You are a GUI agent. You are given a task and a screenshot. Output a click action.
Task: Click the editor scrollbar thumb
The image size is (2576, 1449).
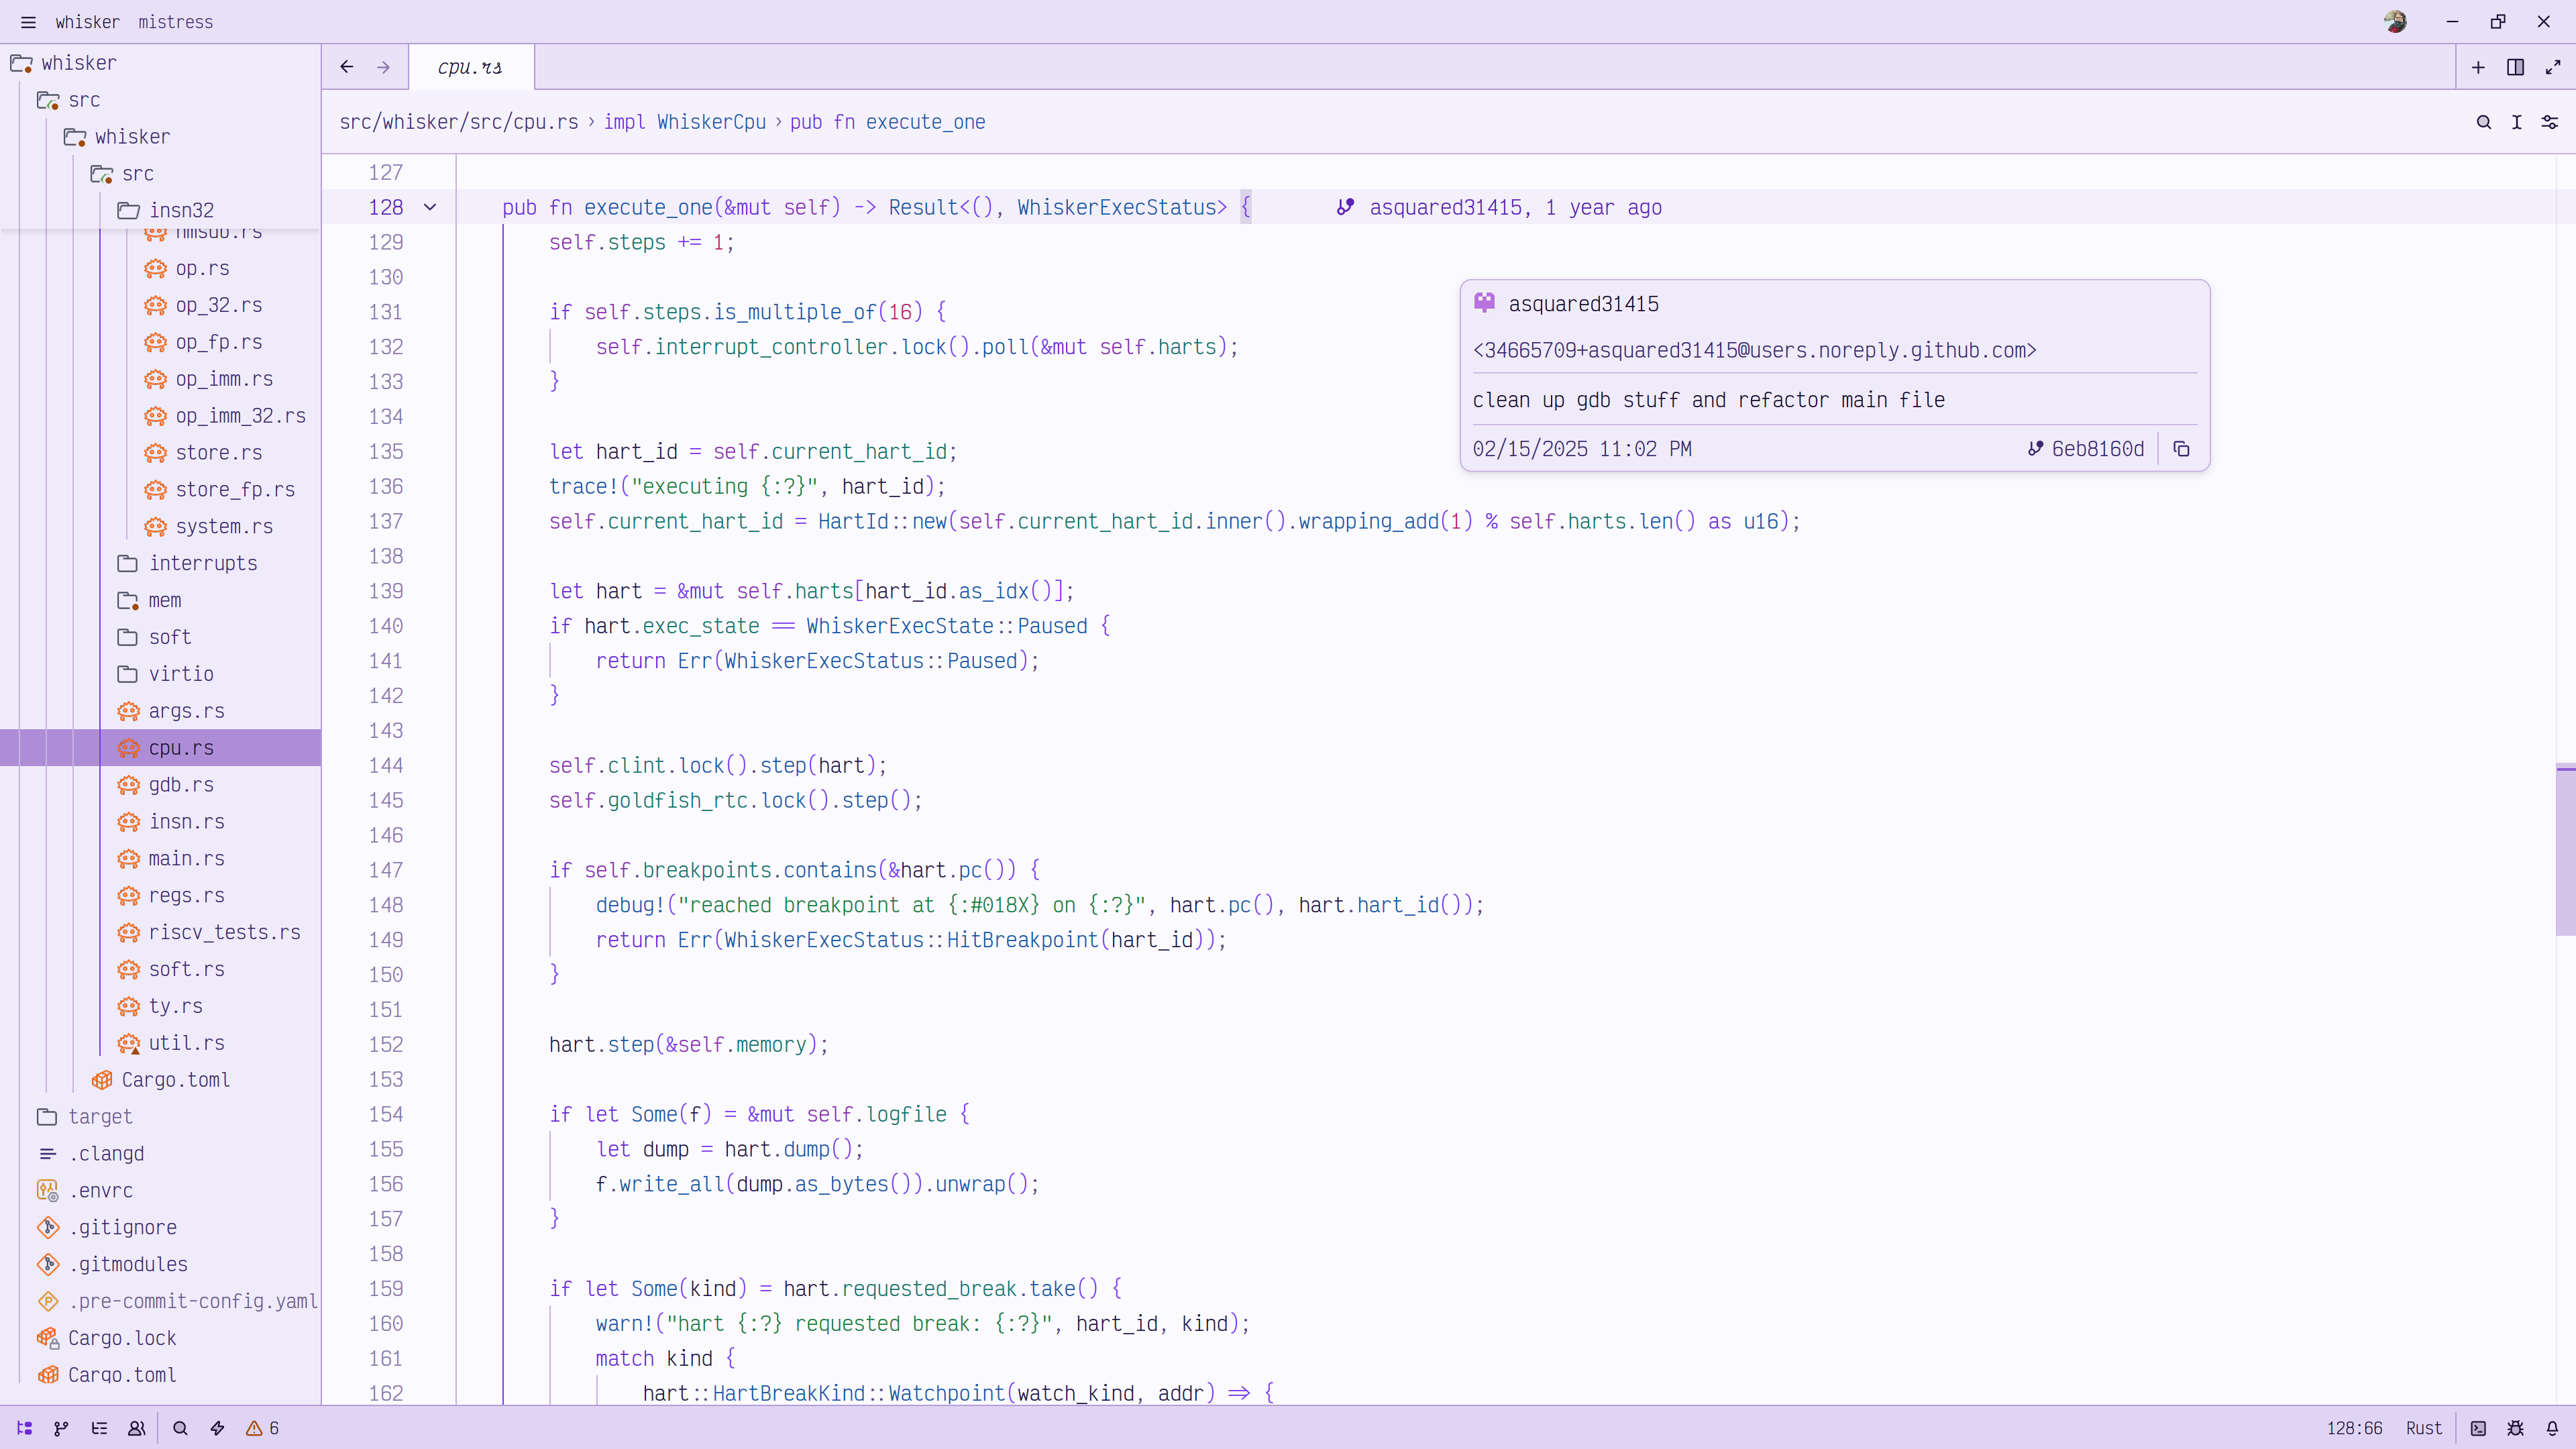(2565, 850)
